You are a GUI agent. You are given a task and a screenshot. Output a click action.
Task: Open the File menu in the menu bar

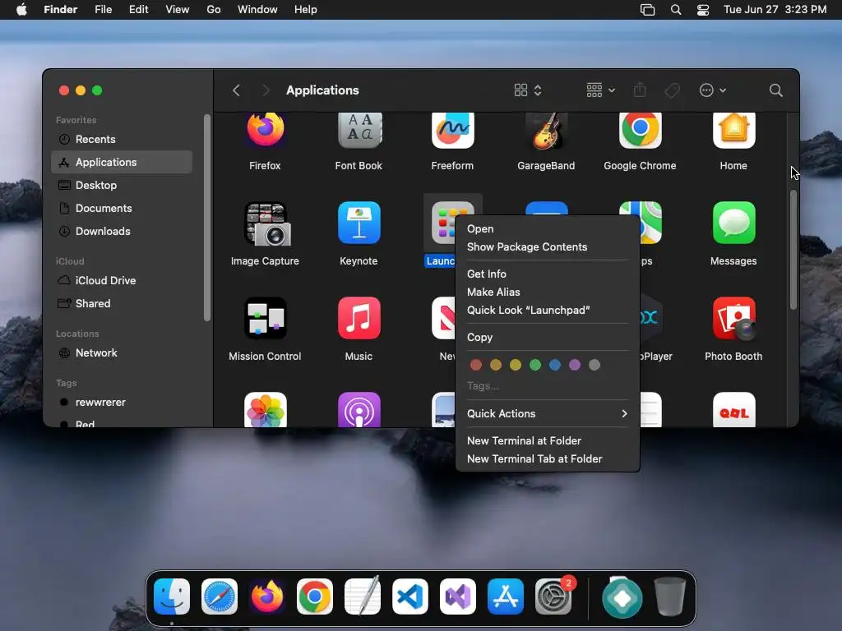(103, 10)
